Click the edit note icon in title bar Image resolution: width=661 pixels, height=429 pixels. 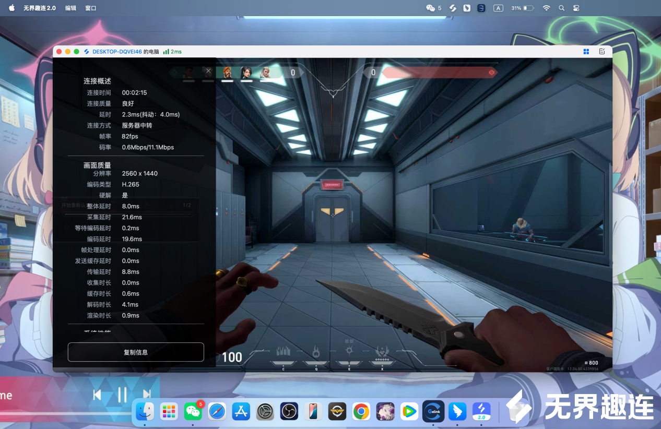(602, 52)
